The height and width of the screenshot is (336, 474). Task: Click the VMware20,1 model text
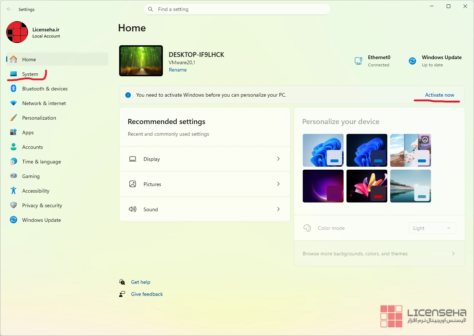click(x=182, y=62)
